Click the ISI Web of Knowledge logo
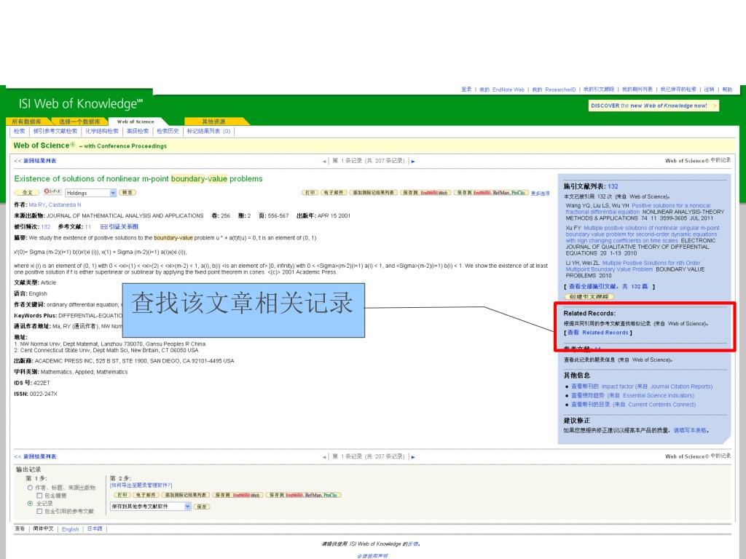 [x=80, y=103]
